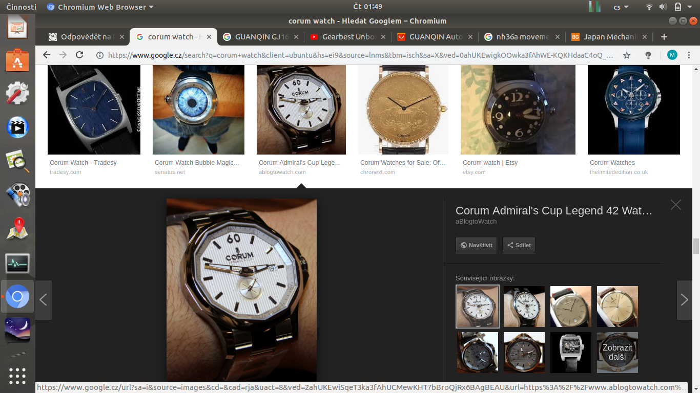700x393 pixels.
Task: Click the Chromium icon in the dock
Action: [17, 297]
